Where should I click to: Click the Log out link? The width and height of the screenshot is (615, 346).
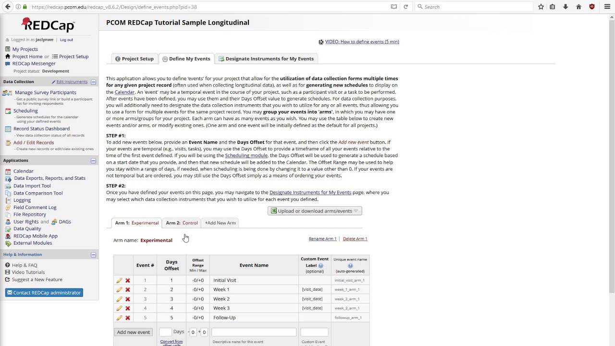(x=66, y=40)
